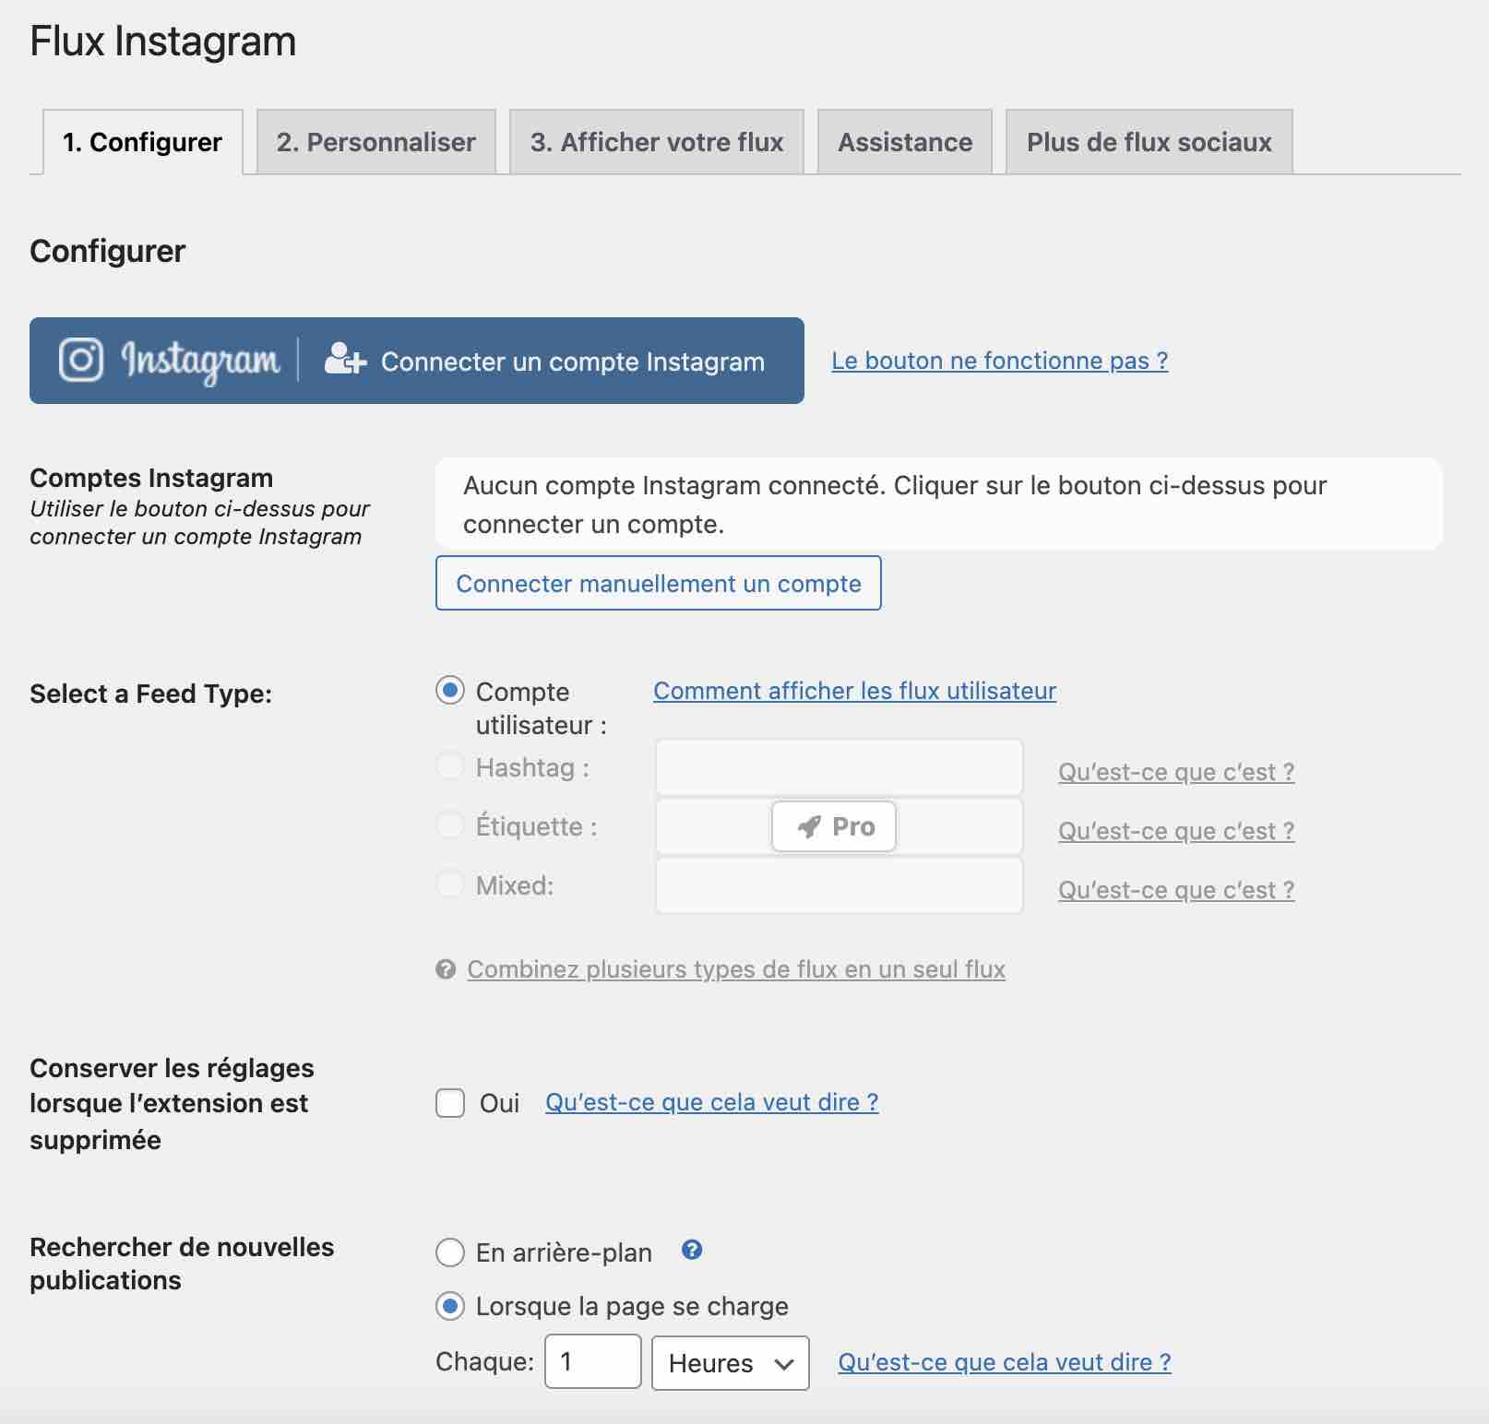Click the Chaque interval number field

592,1362
